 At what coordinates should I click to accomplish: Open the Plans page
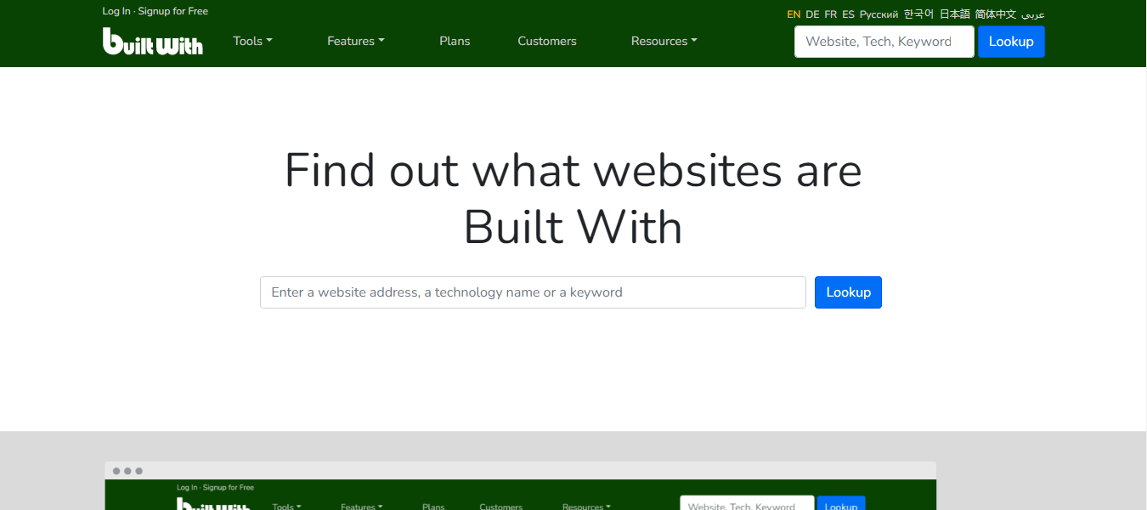click(x=455, y=41)
